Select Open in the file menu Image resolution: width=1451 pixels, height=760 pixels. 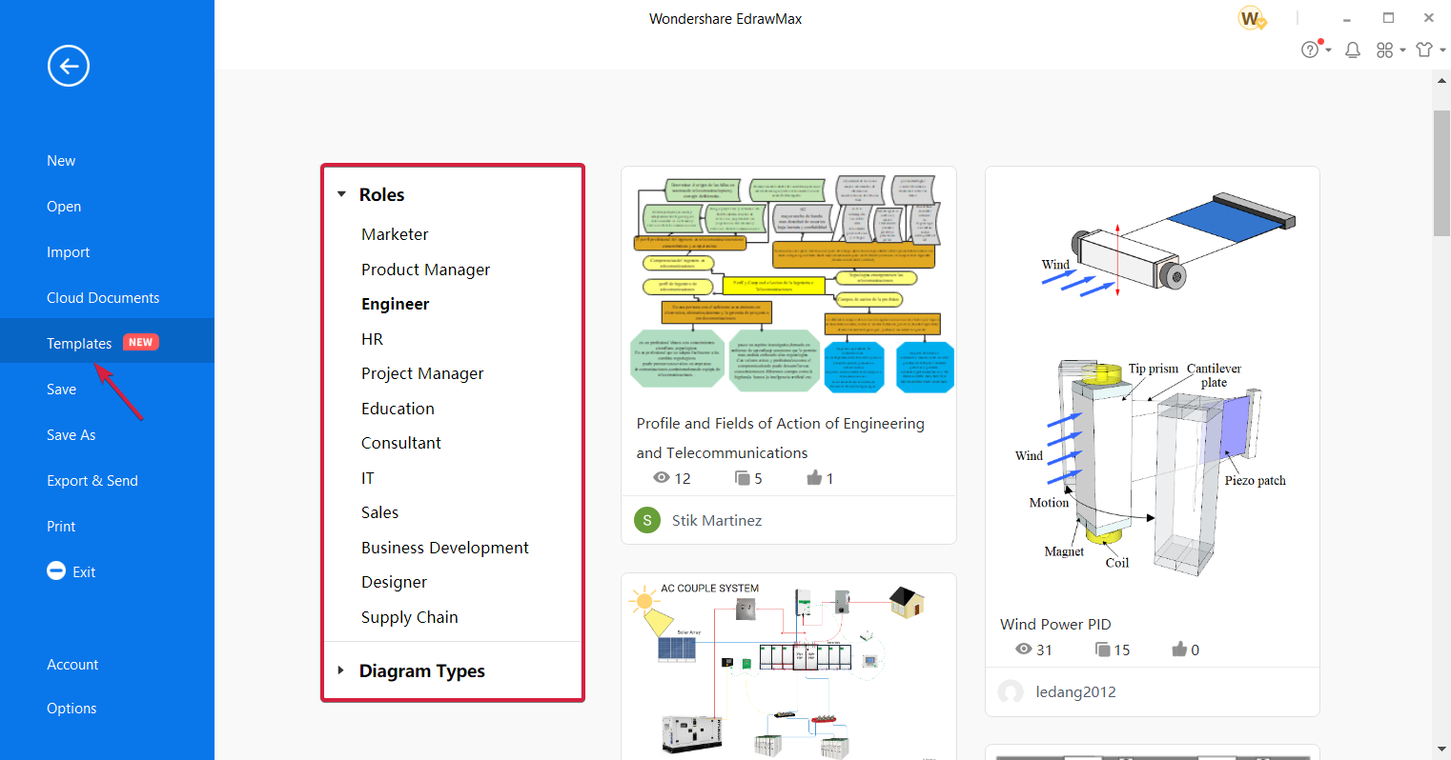(64, 206)
